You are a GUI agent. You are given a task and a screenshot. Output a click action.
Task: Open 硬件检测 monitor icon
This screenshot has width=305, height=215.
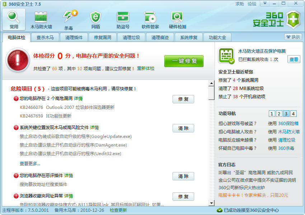tap(177, 19)
